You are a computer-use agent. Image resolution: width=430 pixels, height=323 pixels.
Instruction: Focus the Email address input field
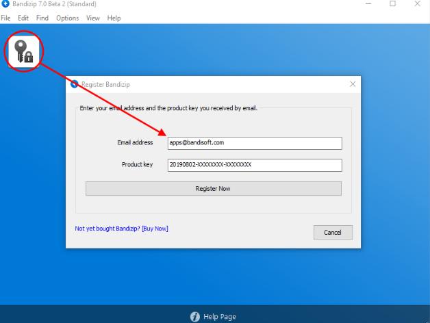click(255, 143)
